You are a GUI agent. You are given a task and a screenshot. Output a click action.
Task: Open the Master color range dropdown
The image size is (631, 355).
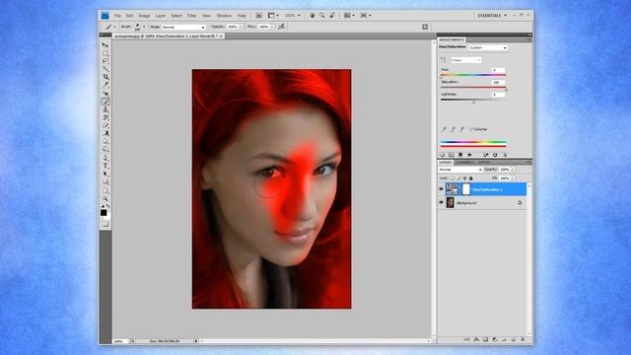tap(465, 60)
